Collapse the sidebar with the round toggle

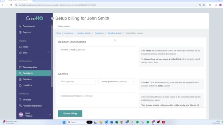[53, 18]
